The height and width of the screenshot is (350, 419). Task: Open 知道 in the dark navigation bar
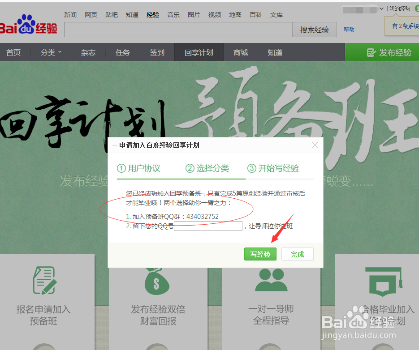275,52
